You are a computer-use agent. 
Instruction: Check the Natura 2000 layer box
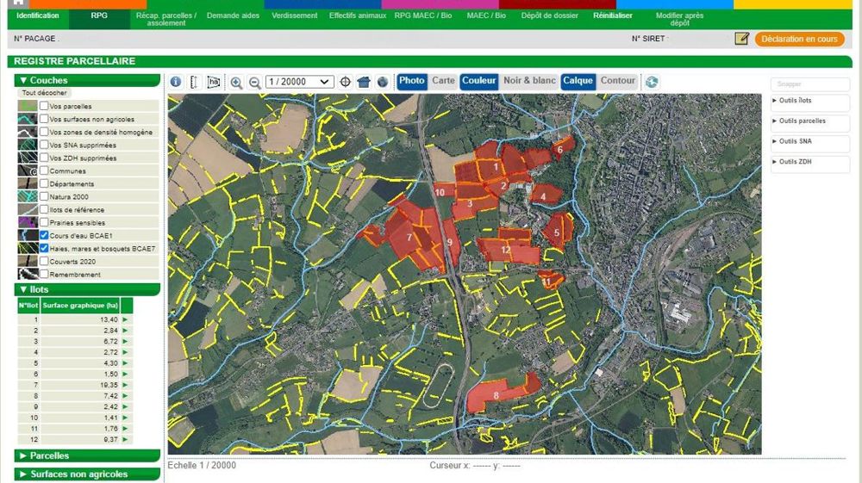pyautogui.click(x=44, y=197)
